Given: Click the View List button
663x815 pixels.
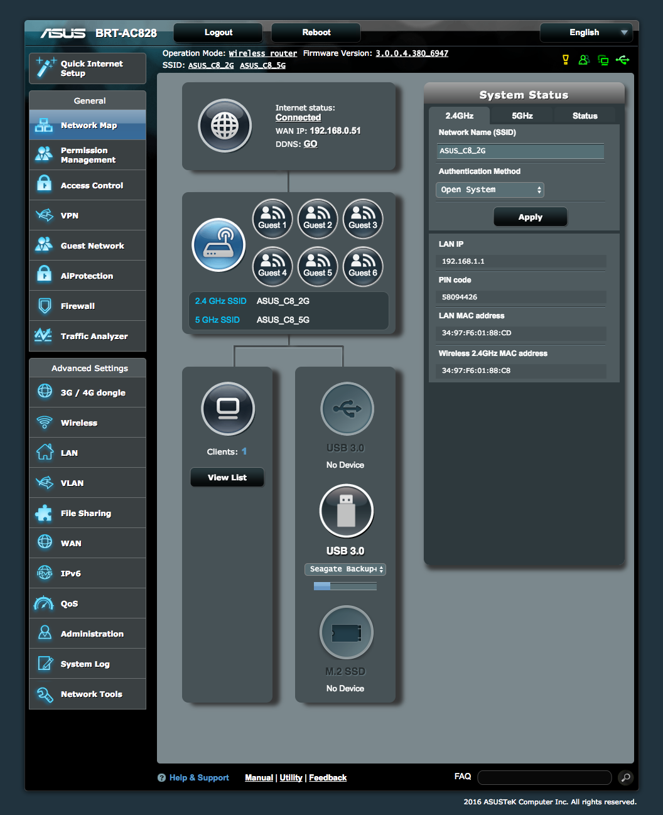Looking at the screenshot, I should pos(227,478).
